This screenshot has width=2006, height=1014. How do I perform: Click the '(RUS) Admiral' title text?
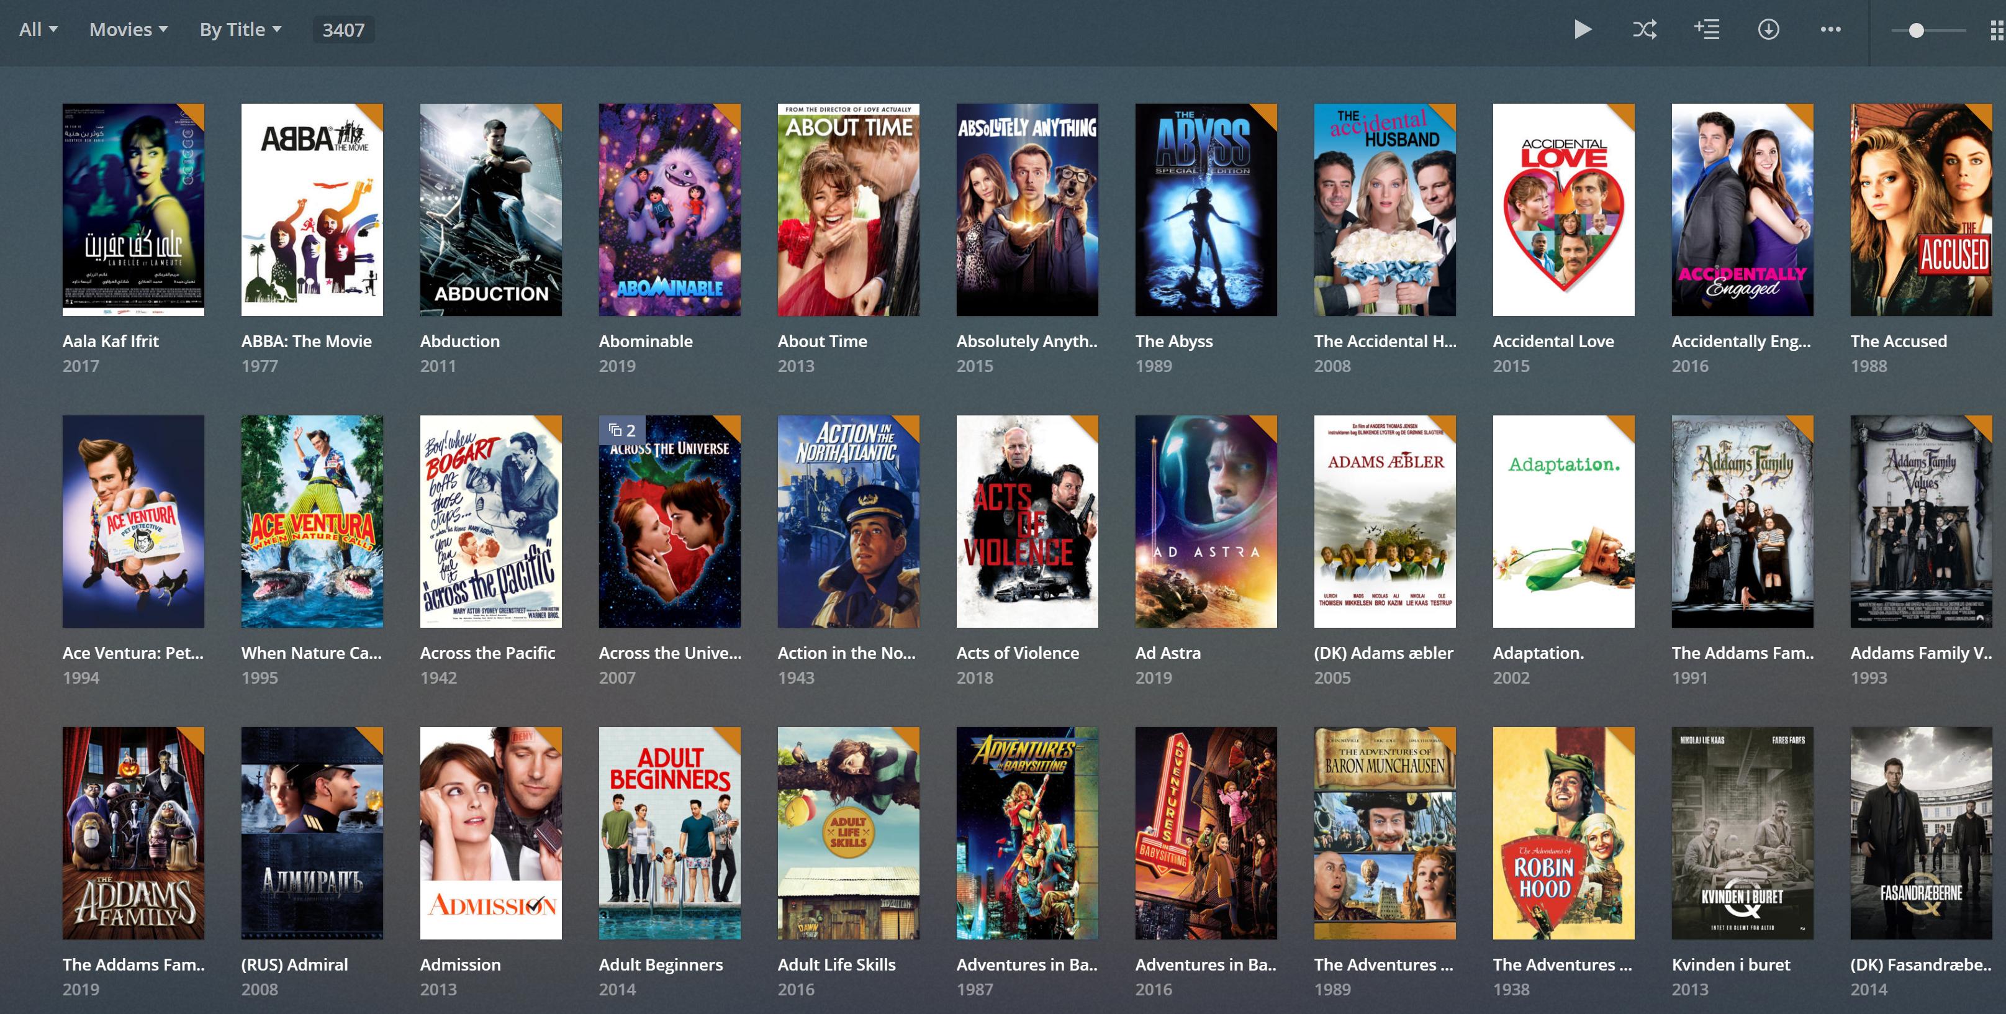(294, 964)
